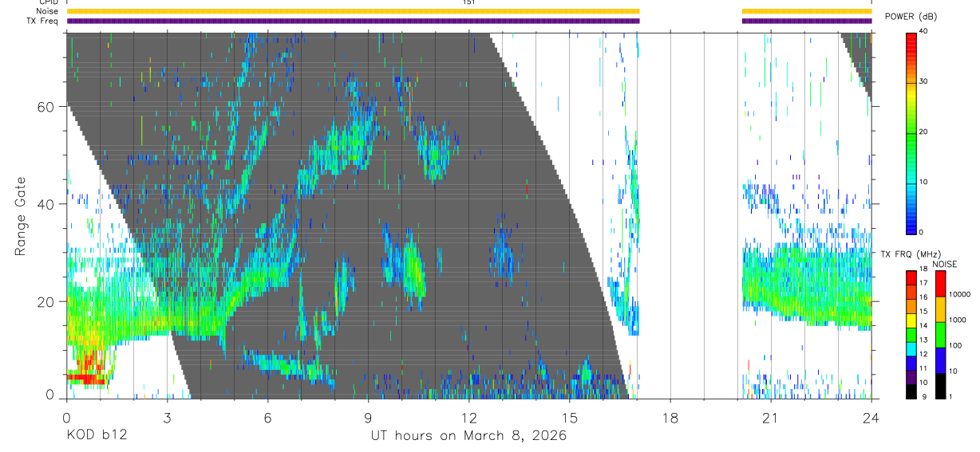980x452 pixels.
Task: Click the noise scale value 10000
Action: [x=958, y=294]
